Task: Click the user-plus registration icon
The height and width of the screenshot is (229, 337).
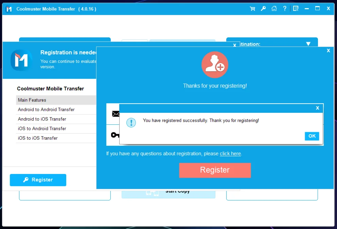Action: 215,65
